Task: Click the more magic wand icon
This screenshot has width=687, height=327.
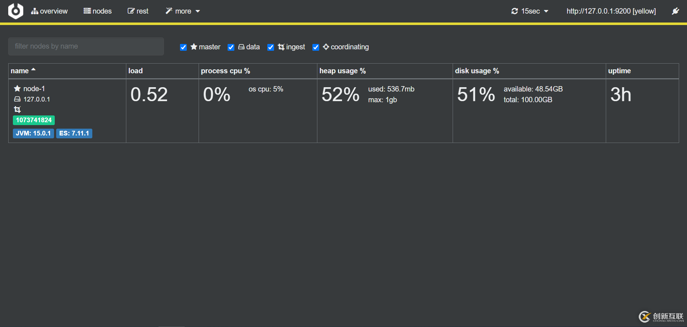Action: (169, 11)
